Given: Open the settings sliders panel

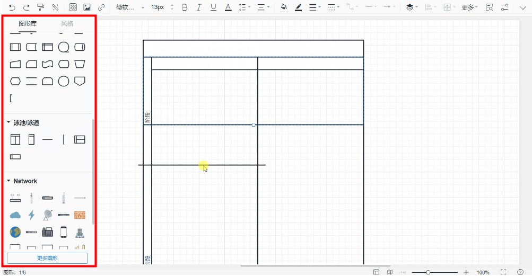Looking at the screenshot, I should (505, 7).
